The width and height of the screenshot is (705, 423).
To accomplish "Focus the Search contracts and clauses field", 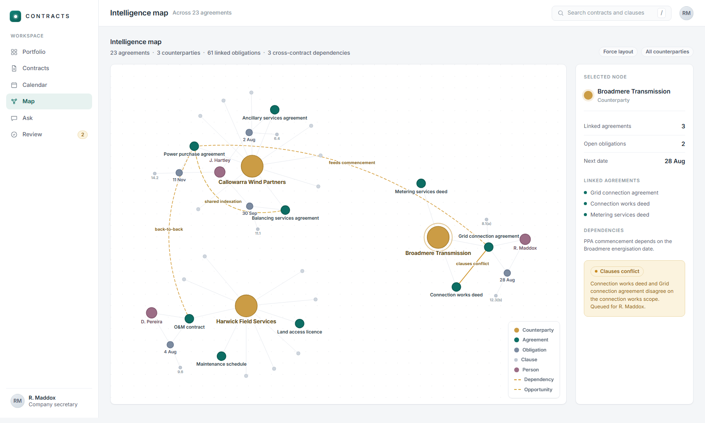I will 611,13.
